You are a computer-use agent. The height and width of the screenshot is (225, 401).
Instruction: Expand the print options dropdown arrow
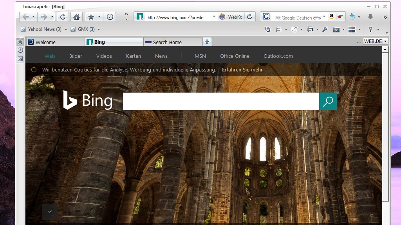click(317, 30)
